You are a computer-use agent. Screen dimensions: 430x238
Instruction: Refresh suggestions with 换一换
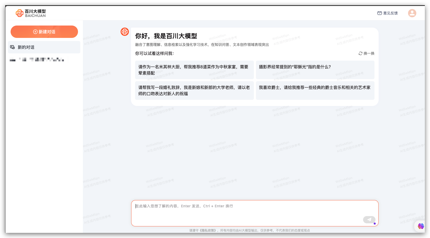pos(366,53)
